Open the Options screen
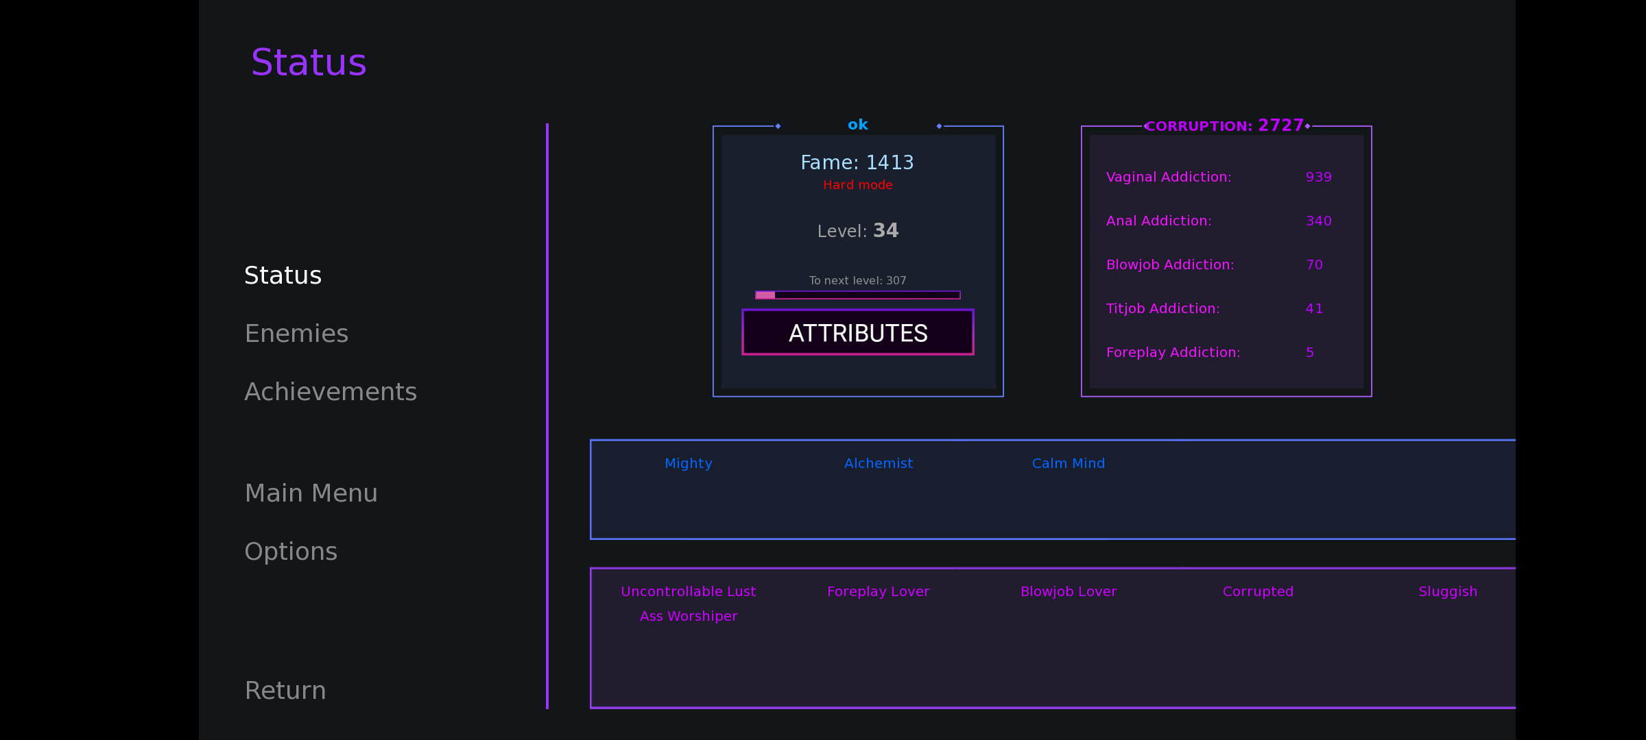 pyautogui.click(x=291, y=552)
